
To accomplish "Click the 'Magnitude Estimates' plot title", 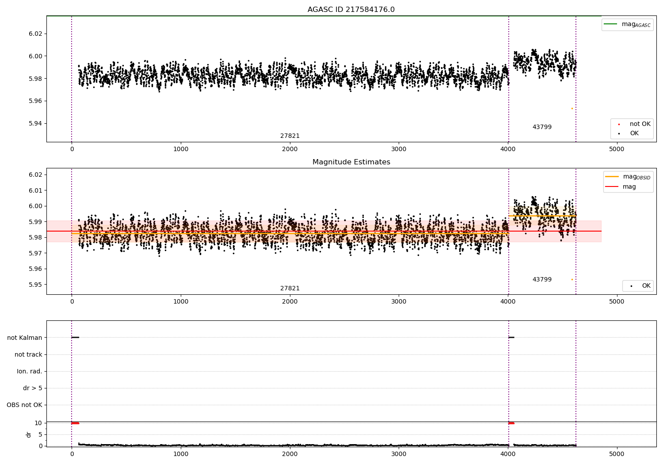I will click(351, 162).
